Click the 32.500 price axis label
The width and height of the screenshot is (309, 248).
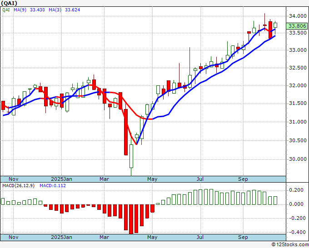coord(298,68)
